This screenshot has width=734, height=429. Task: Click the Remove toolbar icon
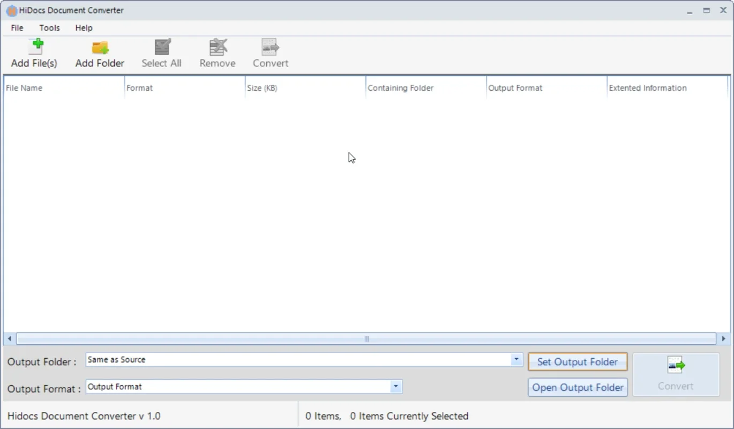(x=218, y=47)
